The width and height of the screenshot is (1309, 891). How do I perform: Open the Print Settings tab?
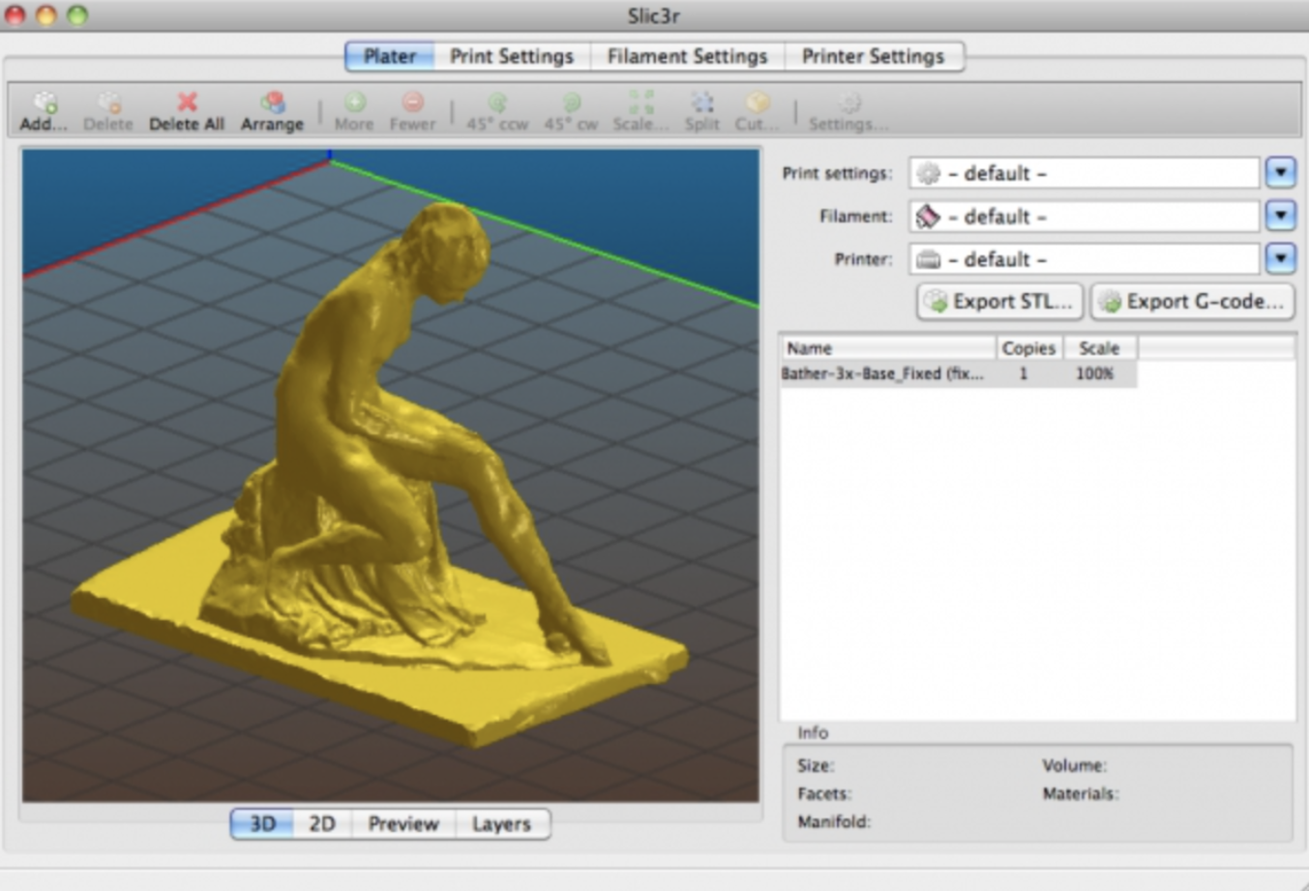pyautogui.click(x=512, y=56)
